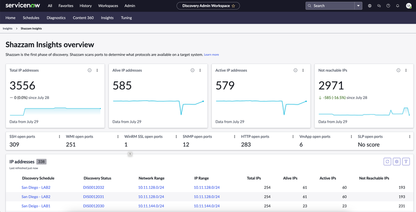Open the Workspaces menu
Image resolution: width=416 pixels, height=212 pixels.
[108, 6]
